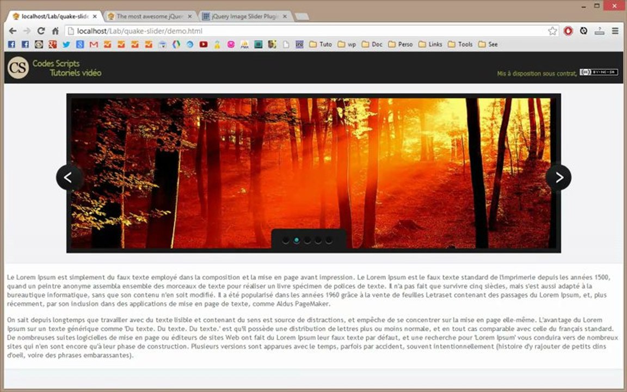Open the blue Google search bookmark
The width and height of the screenshot is (627, 392).
(x=80, y=45)
